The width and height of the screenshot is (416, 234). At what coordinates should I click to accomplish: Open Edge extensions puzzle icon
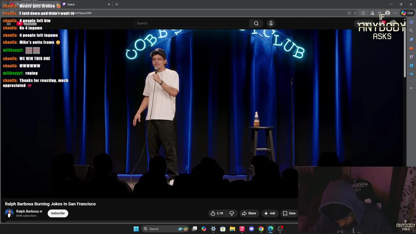click(363, 13)
